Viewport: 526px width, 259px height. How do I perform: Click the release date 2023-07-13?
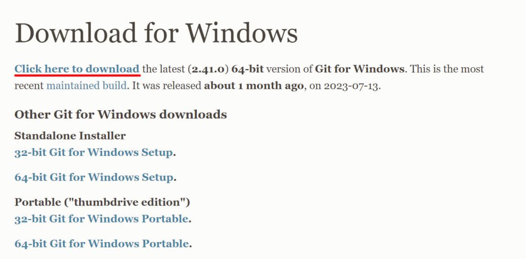click(352, 85)
